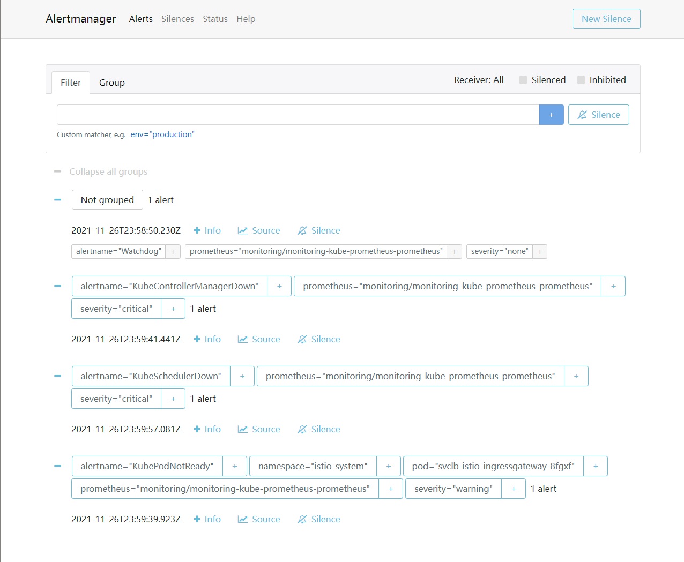The height and width of the screenshot is (562, 684).
Task: Open Source graph for Watchdog alert
Action: (259, 230)
